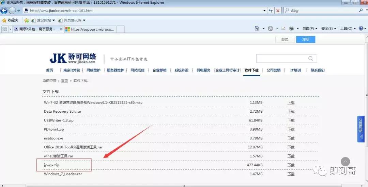
Task: Show Quick Tabs grid view icon
Action: coord(5,29)
